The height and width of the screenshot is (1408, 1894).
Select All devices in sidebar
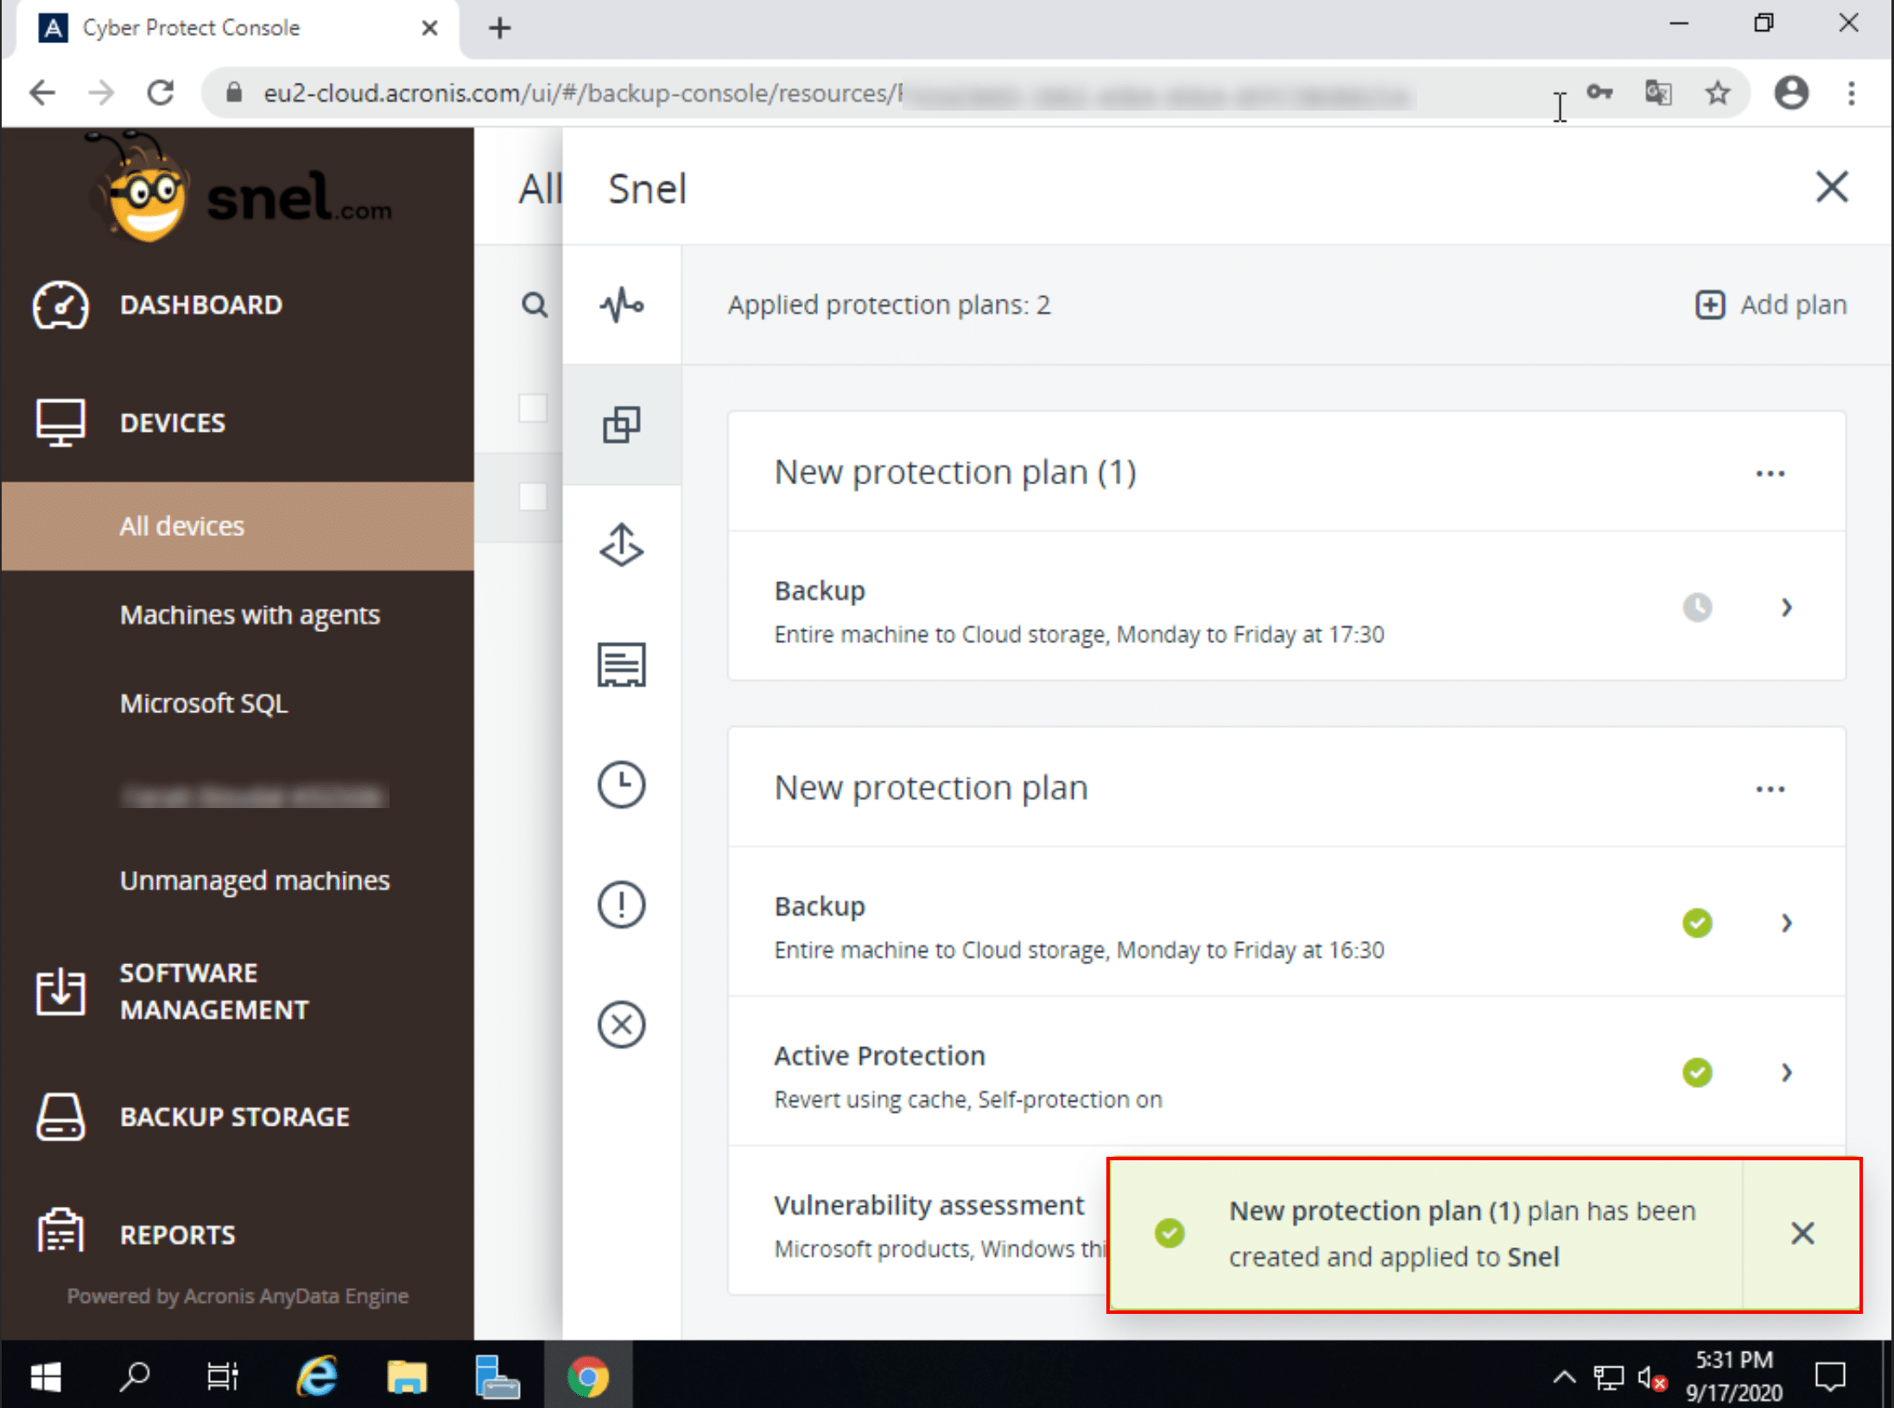click(238, 526)
